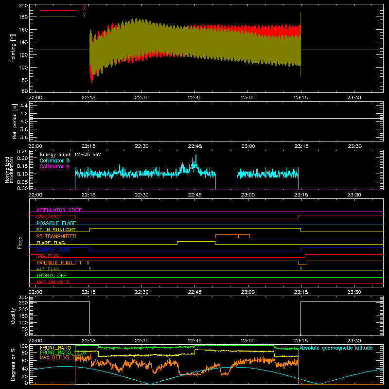Click the green FRONT_RATIO_1225 legend entry

63,353
